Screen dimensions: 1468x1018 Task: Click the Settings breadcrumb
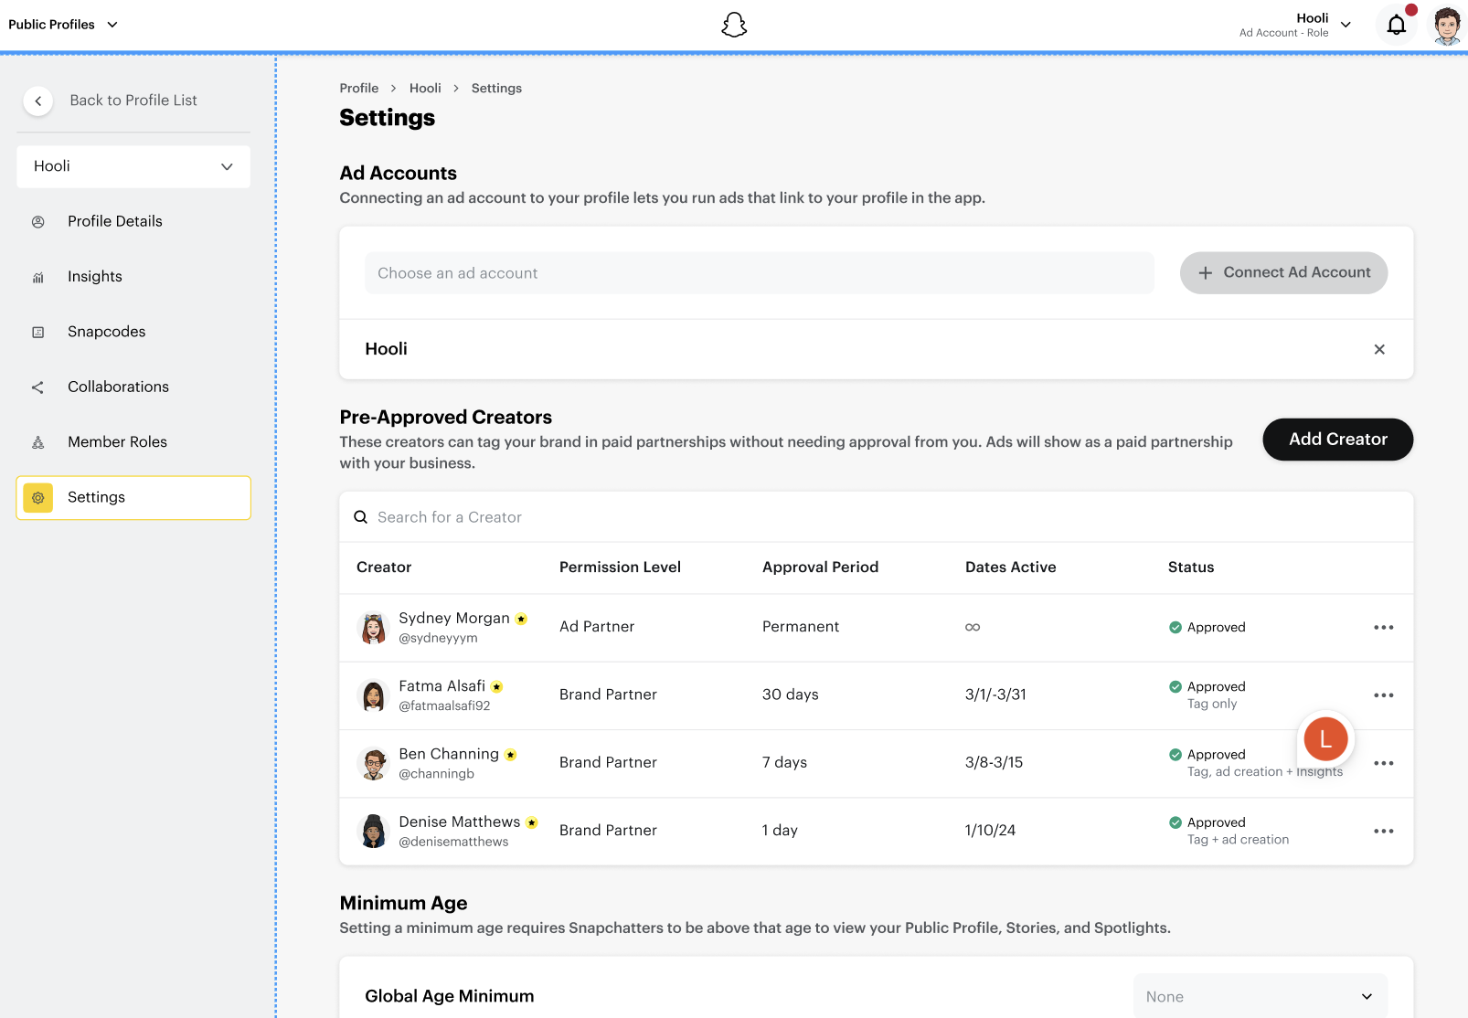pyautogui.click(x=496, y=89)
